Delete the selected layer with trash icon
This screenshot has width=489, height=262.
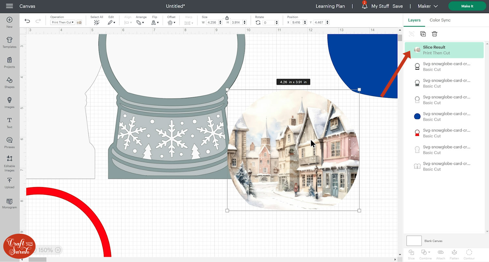click(x=434, y=34)
